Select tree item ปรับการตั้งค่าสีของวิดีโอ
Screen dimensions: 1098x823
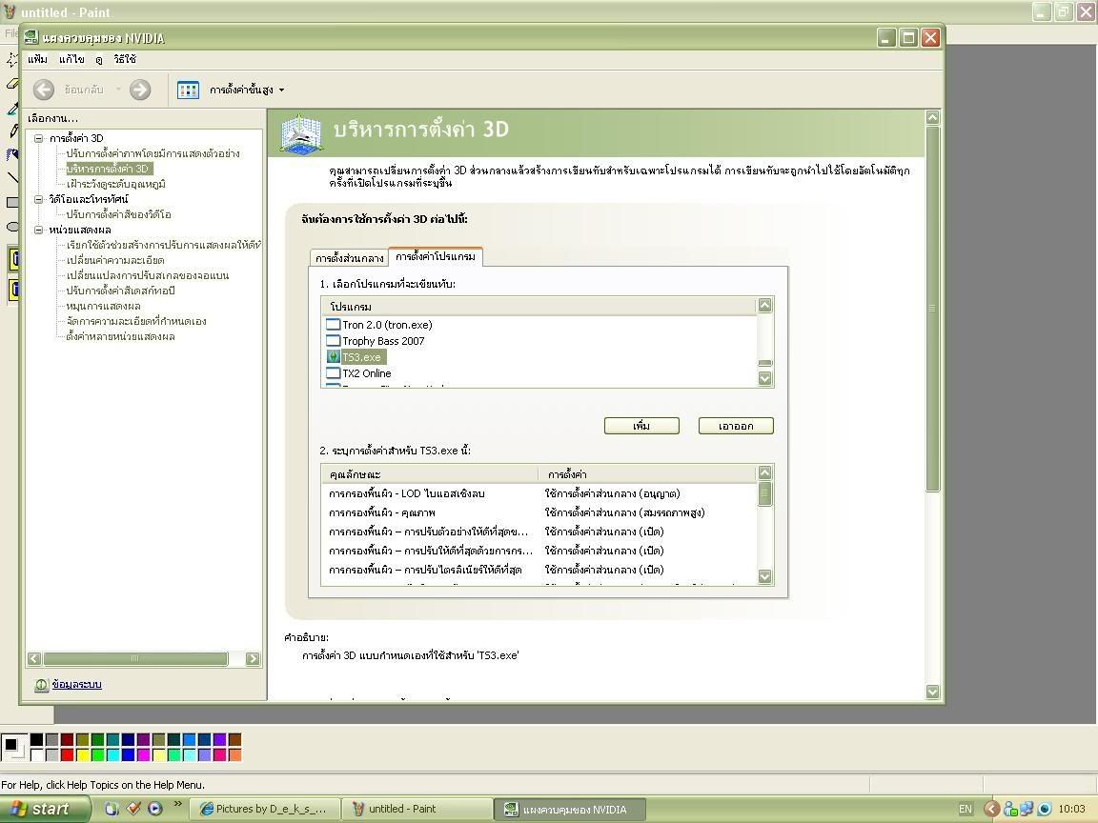(118, 214)
